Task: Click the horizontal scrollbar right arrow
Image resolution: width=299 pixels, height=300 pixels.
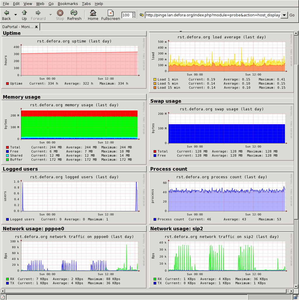Action: pyautogui.click(x=291, y=291)
